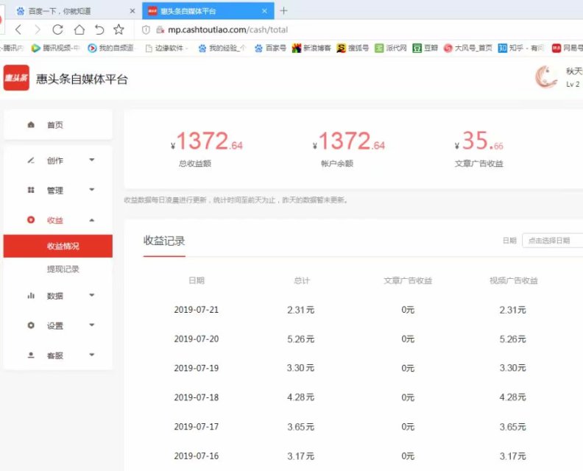Click the pencil icon beside 创作
The height and width of the screenshot is (471, 583).
pyautogui.click(x=31, y=160)
